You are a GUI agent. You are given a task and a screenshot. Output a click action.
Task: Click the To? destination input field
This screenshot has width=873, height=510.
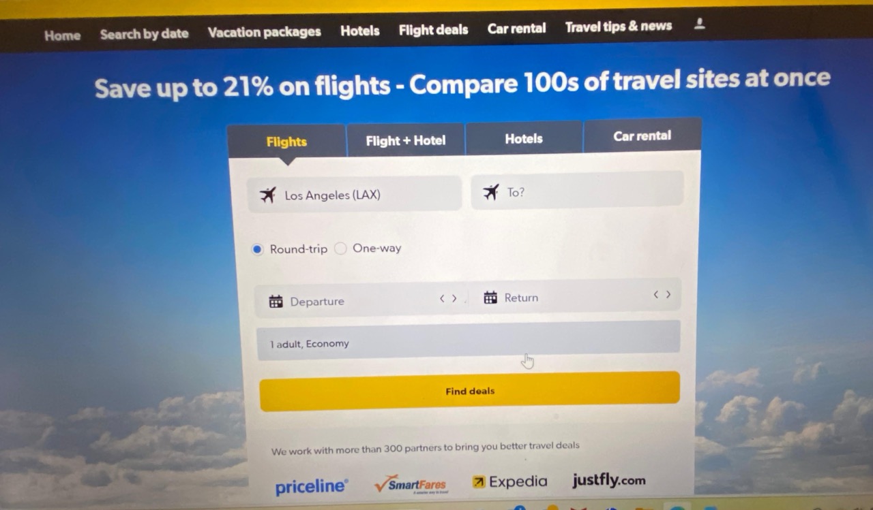[x=577, y=190]
